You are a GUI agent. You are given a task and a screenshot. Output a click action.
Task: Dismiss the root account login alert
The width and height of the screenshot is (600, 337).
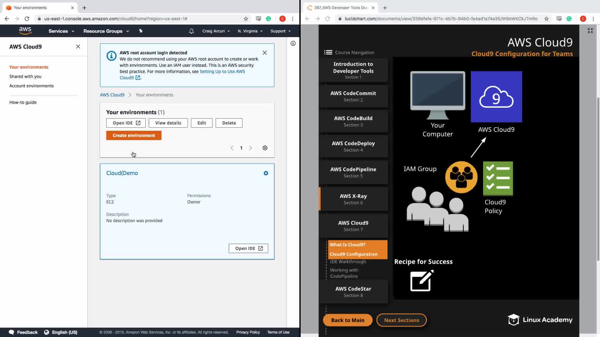(264, 53)
